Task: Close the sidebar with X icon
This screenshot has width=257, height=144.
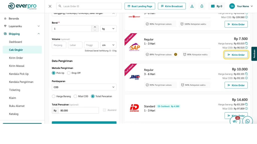Action: 50,6
